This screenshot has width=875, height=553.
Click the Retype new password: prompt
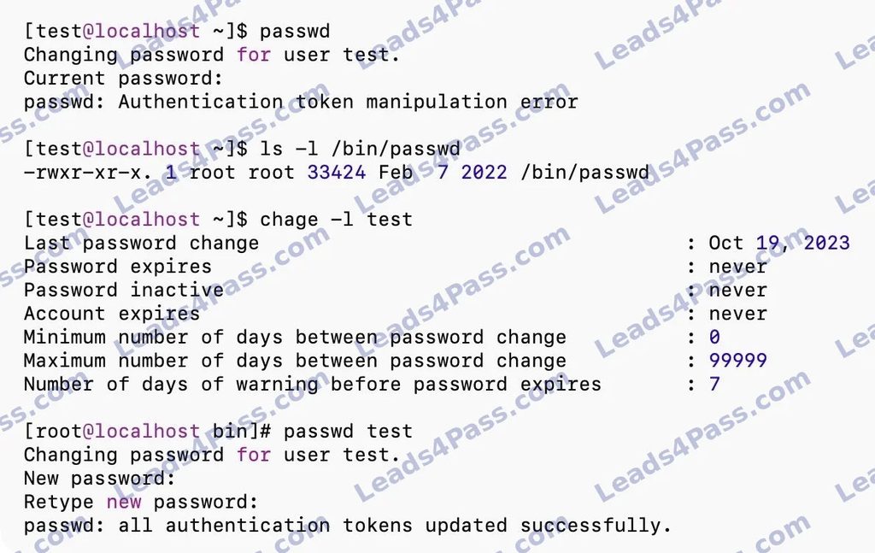pos(141,503)
